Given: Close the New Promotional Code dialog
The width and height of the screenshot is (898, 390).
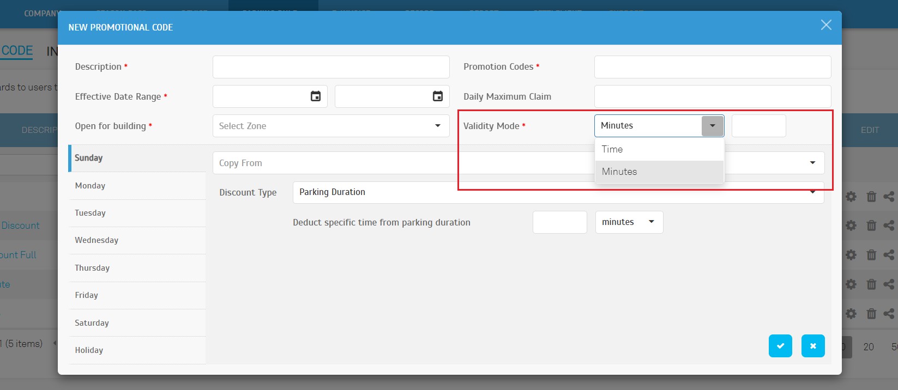Looking at the screenshot, I should pos(826,25).
